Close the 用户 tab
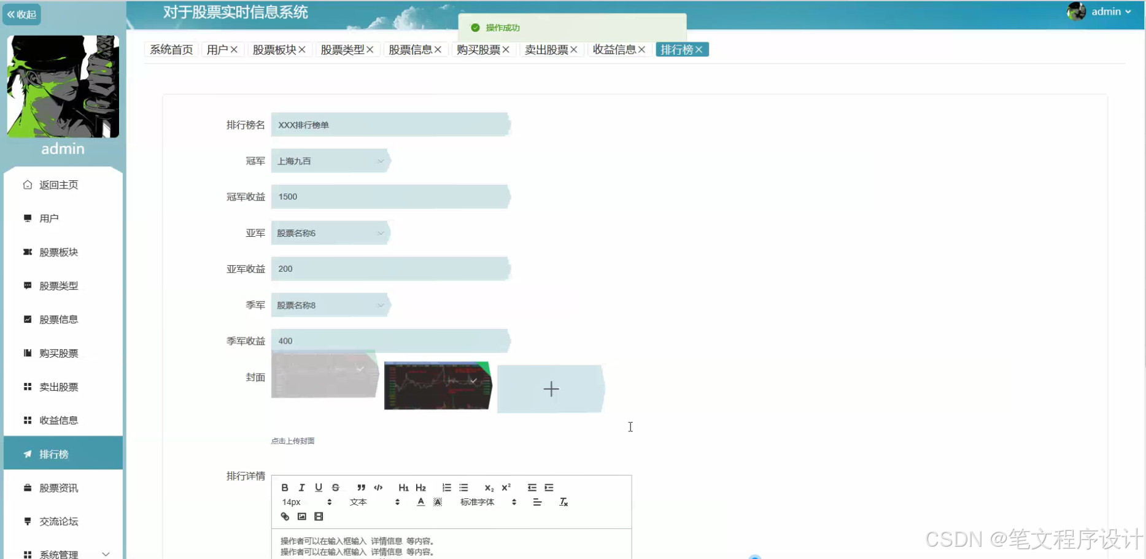The width and height of the screenshot is (1146, 559). tap(234, 50)
